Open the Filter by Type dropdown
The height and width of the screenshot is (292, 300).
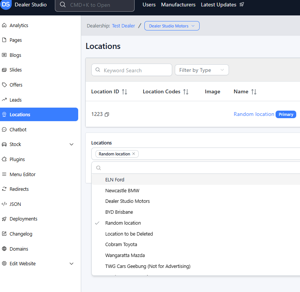202,70
